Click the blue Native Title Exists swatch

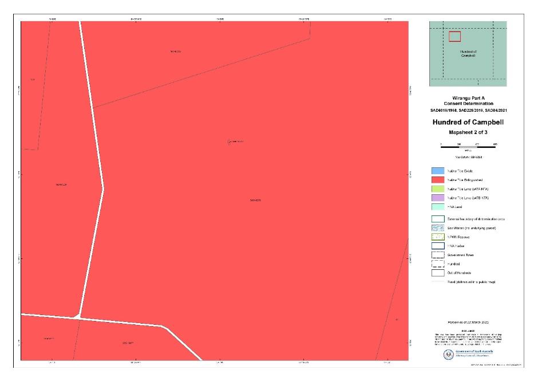[438, 171]
